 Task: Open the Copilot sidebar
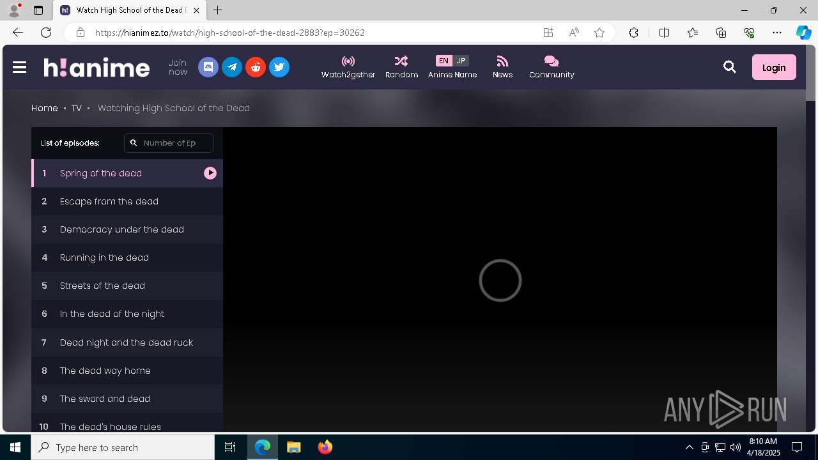click(x=803, y=33)
